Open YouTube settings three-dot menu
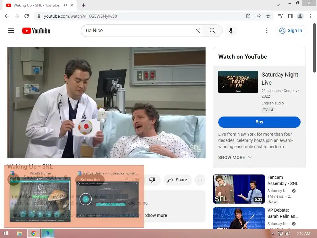Image resolution: width=317 pixels, height=238 pixels. [x=267, y=31]
